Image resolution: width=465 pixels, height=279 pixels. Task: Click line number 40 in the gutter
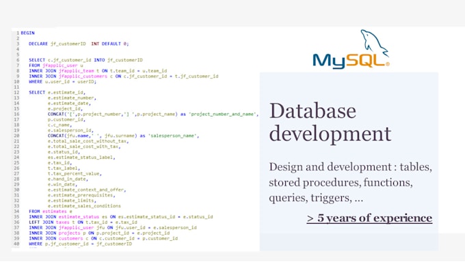tap(16, 244)
